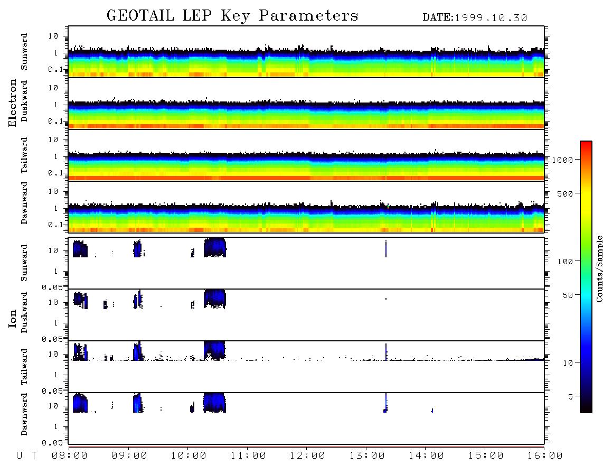Click the '10:00' time tick label
The width and height of the screenshot is (603, 465).
[x=189, y=456]
